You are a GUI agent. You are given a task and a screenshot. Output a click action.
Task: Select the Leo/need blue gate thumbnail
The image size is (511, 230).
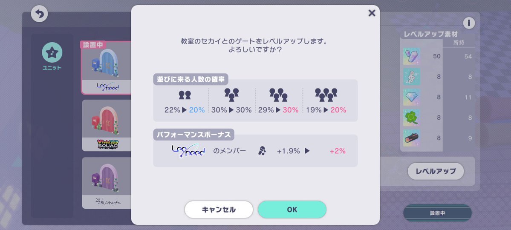coord(106,68)
